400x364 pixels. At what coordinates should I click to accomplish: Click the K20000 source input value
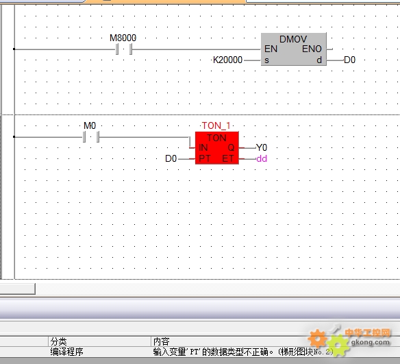[227, 60]
